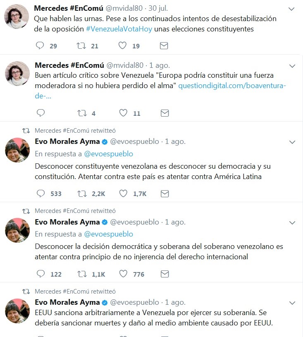
Task: Retweet the tweet with 1,1K retweets
Action: (x=81, y=273)
